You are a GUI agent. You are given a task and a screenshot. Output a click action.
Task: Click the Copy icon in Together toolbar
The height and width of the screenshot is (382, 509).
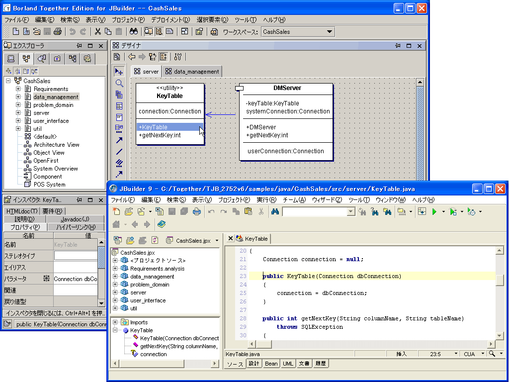(x=108, y=31)
